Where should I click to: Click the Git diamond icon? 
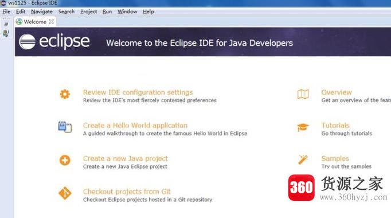[65, 193]
